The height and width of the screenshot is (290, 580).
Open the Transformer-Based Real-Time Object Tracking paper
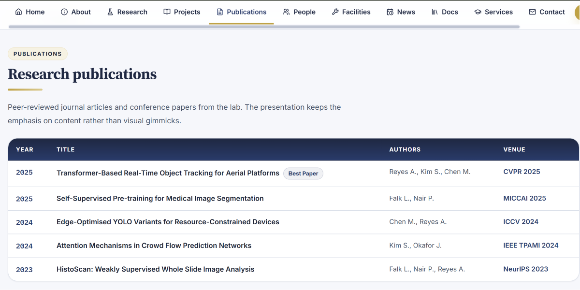pos(168,173)
